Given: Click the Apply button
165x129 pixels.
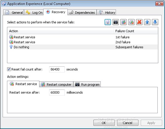Looking at the screenshot, I should [151, 123].
